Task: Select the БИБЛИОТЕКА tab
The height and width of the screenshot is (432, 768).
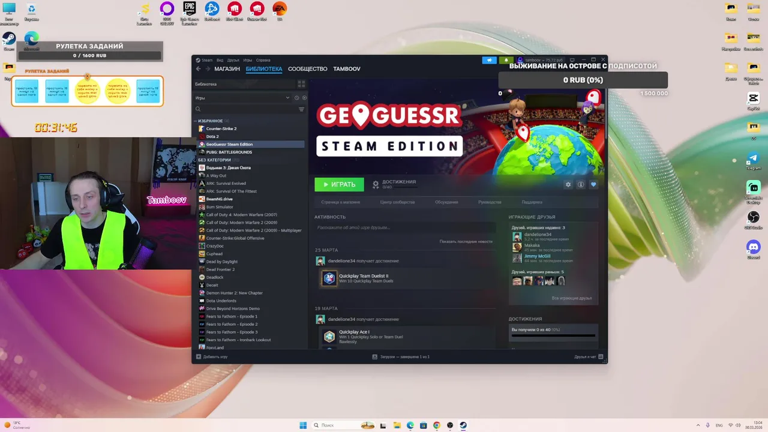Action: (263, 69)
